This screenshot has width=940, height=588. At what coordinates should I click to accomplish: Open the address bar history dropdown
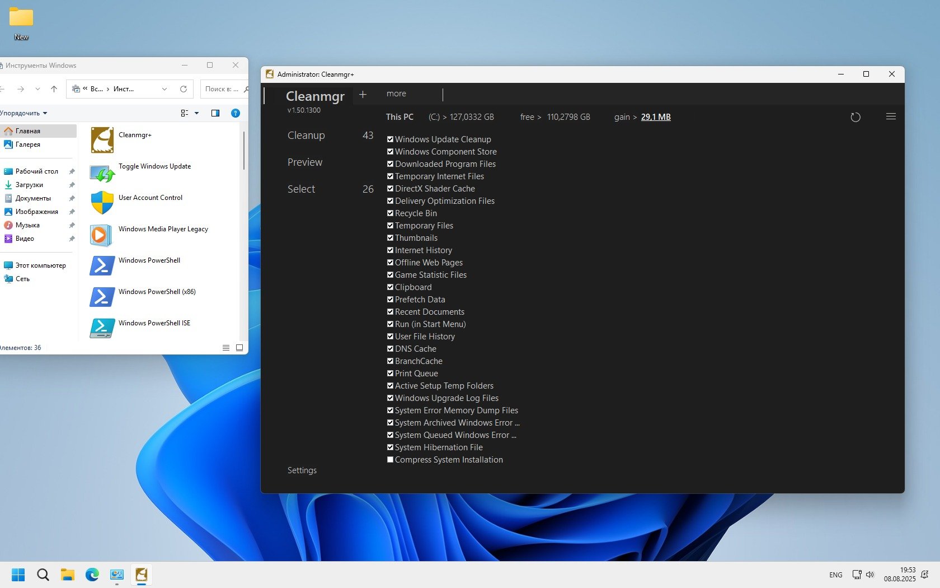[x=164, y=89]
